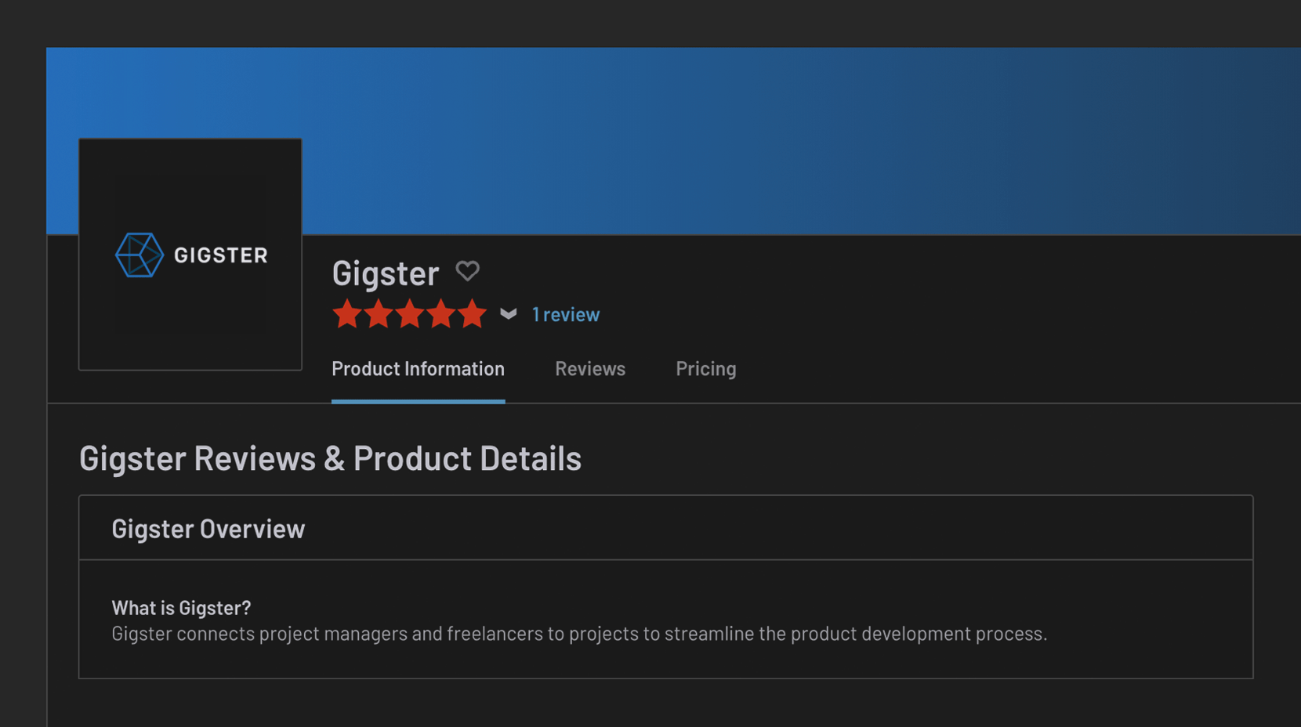Click the Gigster Overview section header
Image resolution: width=1301 pixels, height=727 pixels.
pos(208,529)
